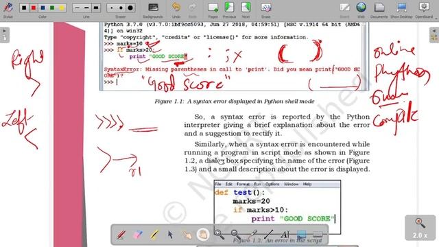
Task: Click the Figure 1.1 caption text
Action: tap(235, 101)
